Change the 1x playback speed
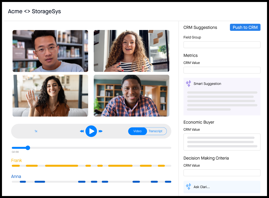The height and width of the screenshot is (198, 269). coord(36,131)
